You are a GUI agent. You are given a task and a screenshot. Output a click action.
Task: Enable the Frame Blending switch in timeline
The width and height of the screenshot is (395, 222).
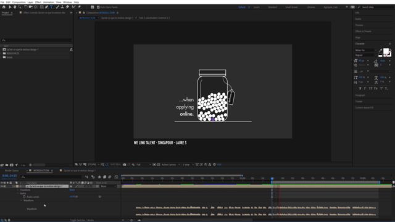coord(104,177)
